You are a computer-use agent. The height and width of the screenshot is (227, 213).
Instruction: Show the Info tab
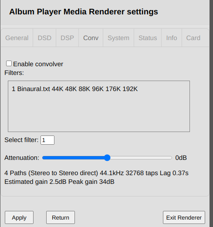tap(172, 38)
